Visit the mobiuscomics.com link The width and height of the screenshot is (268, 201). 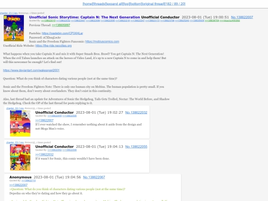(102, 42)
